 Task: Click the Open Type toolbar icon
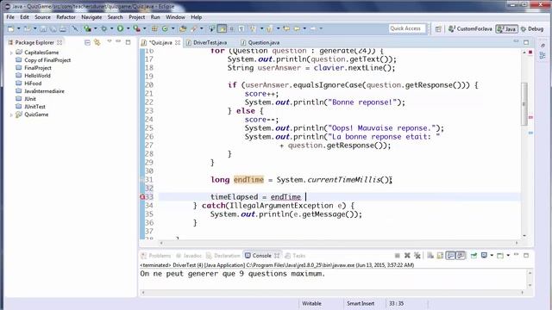pyautogui.click(x=183, y=28)
